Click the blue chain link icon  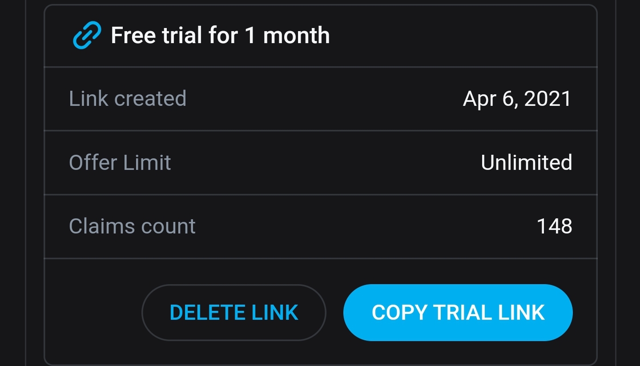pos(88,36)
